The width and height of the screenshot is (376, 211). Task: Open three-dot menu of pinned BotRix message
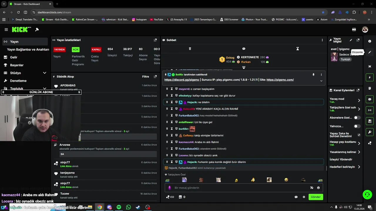click(321, 75)
